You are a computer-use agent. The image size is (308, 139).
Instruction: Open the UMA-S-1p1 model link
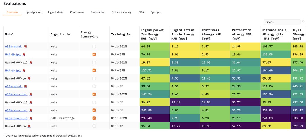point(13,71)
